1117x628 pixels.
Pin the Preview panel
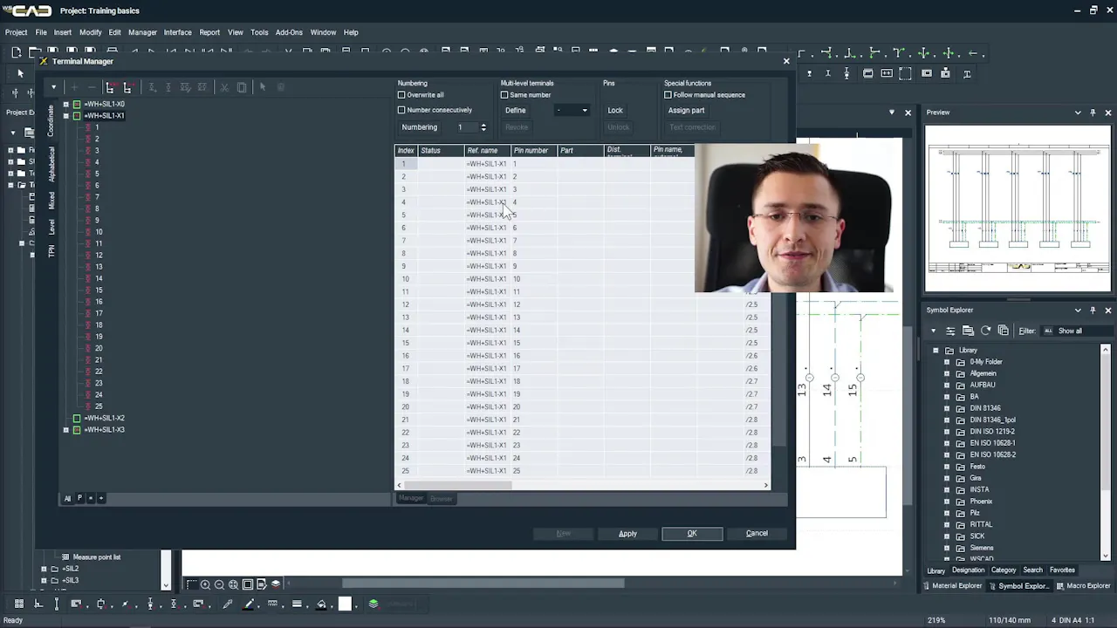[x=1093, y=113]
